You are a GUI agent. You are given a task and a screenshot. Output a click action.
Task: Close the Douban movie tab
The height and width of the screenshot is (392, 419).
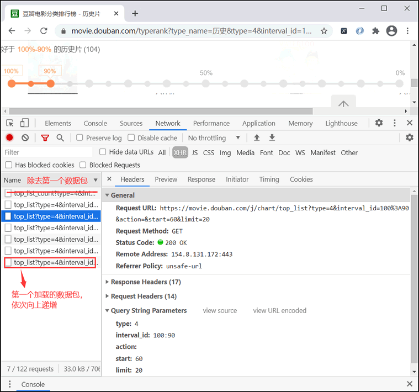click(x=116, y=13)
